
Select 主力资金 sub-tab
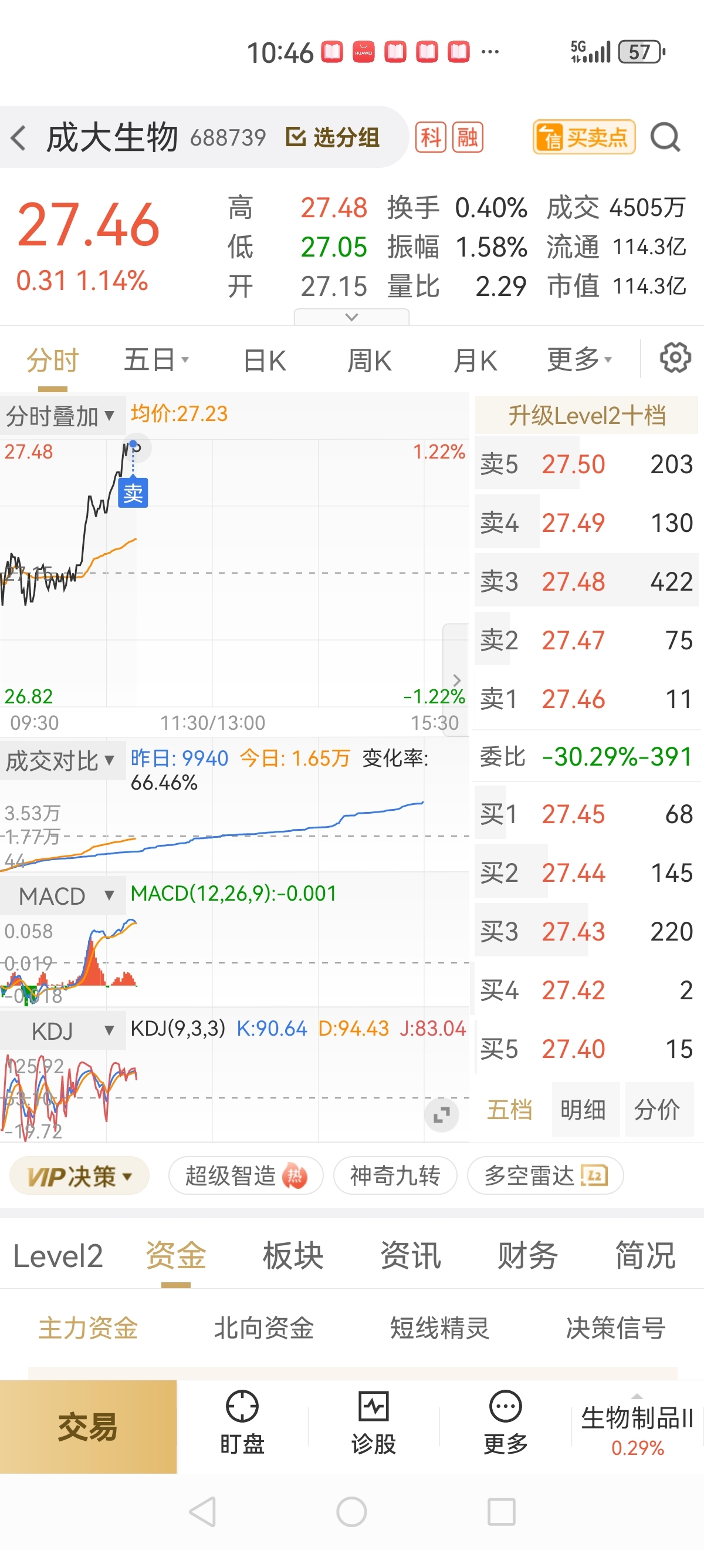[x=89, y=1328]
